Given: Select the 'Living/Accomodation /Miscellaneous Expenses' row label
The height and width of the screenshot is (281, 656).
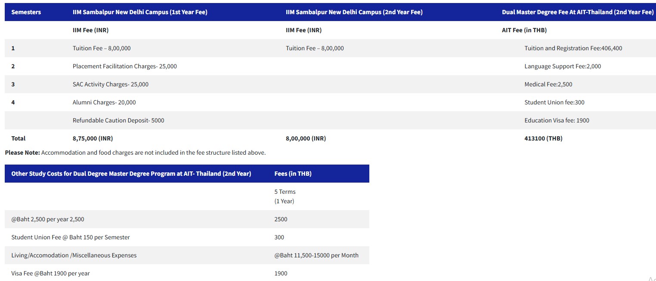Looking at the screenshot, I should coord(74,255).
